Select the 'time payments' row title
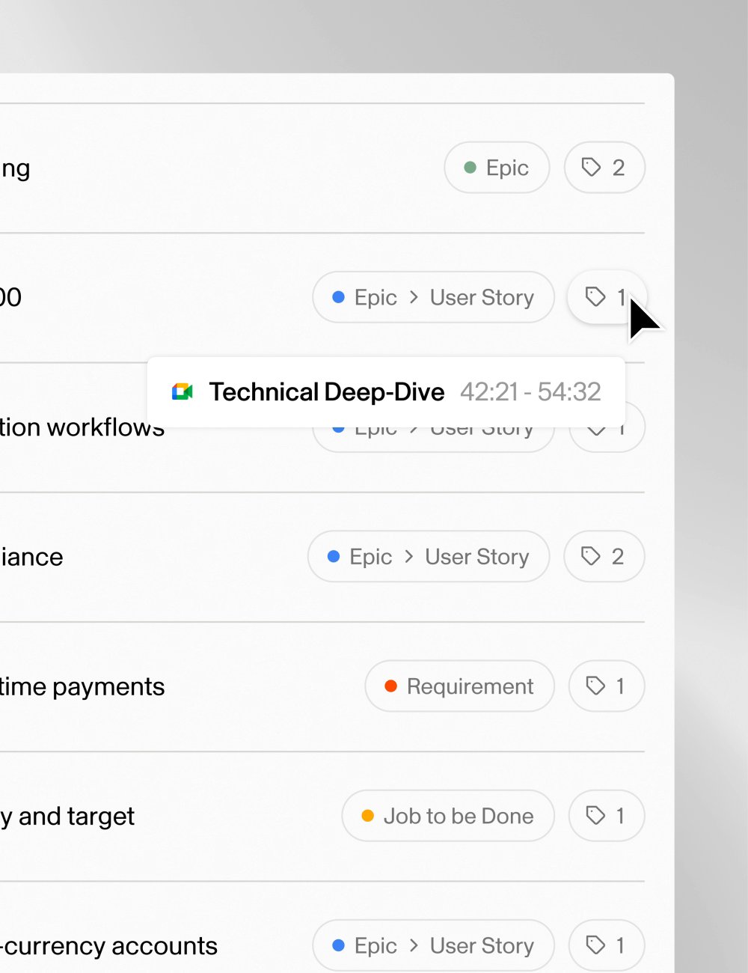 82,686
